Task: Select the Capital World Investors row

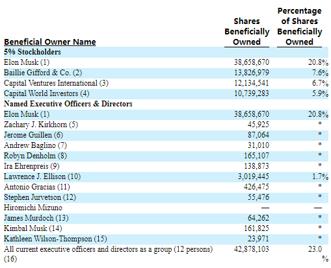Action: [166, 93]
